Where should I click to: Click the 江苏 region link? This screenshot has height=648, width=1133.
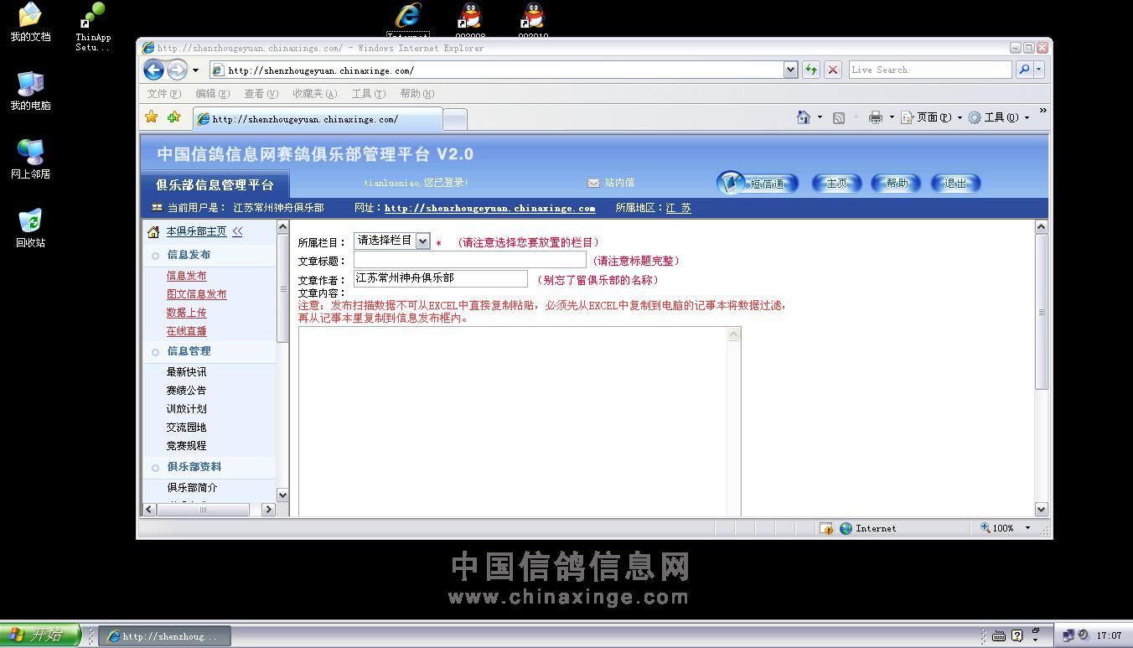[678, 208]
